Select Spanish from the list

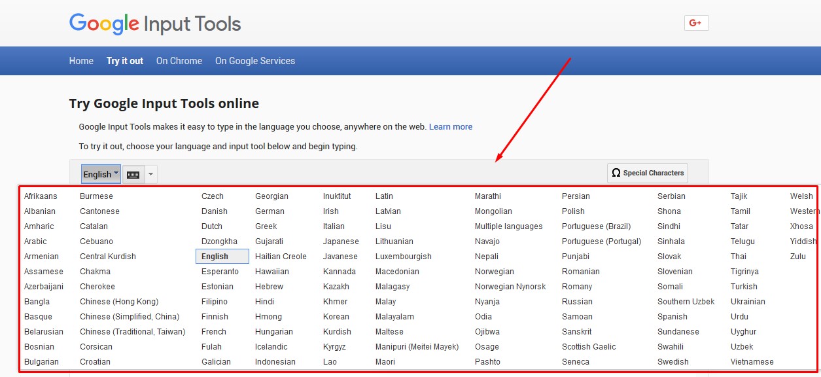(673, 317)
